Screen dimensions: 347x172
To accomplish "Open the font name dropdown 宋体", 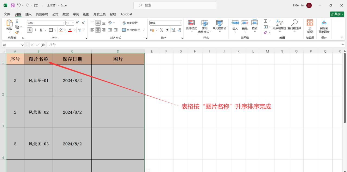I will [x=64, y=23].
